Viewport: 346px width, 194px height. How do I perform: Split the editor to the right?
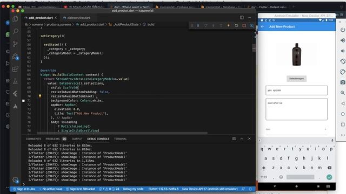pos(242,17)
